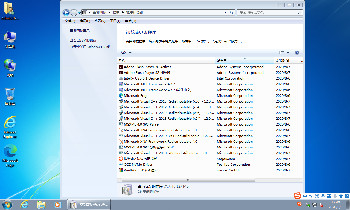Go back with the Back arrow button
This screenshot has width=350, height=210.
(x=66, y=13)
